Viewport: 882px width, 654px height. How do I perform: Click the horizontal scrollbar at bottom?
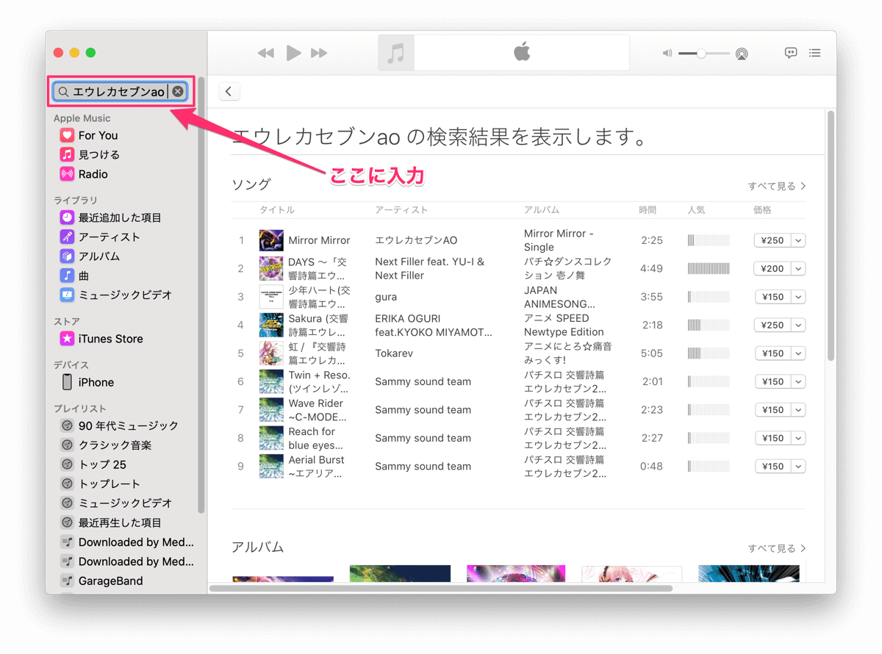coord(441,588)
